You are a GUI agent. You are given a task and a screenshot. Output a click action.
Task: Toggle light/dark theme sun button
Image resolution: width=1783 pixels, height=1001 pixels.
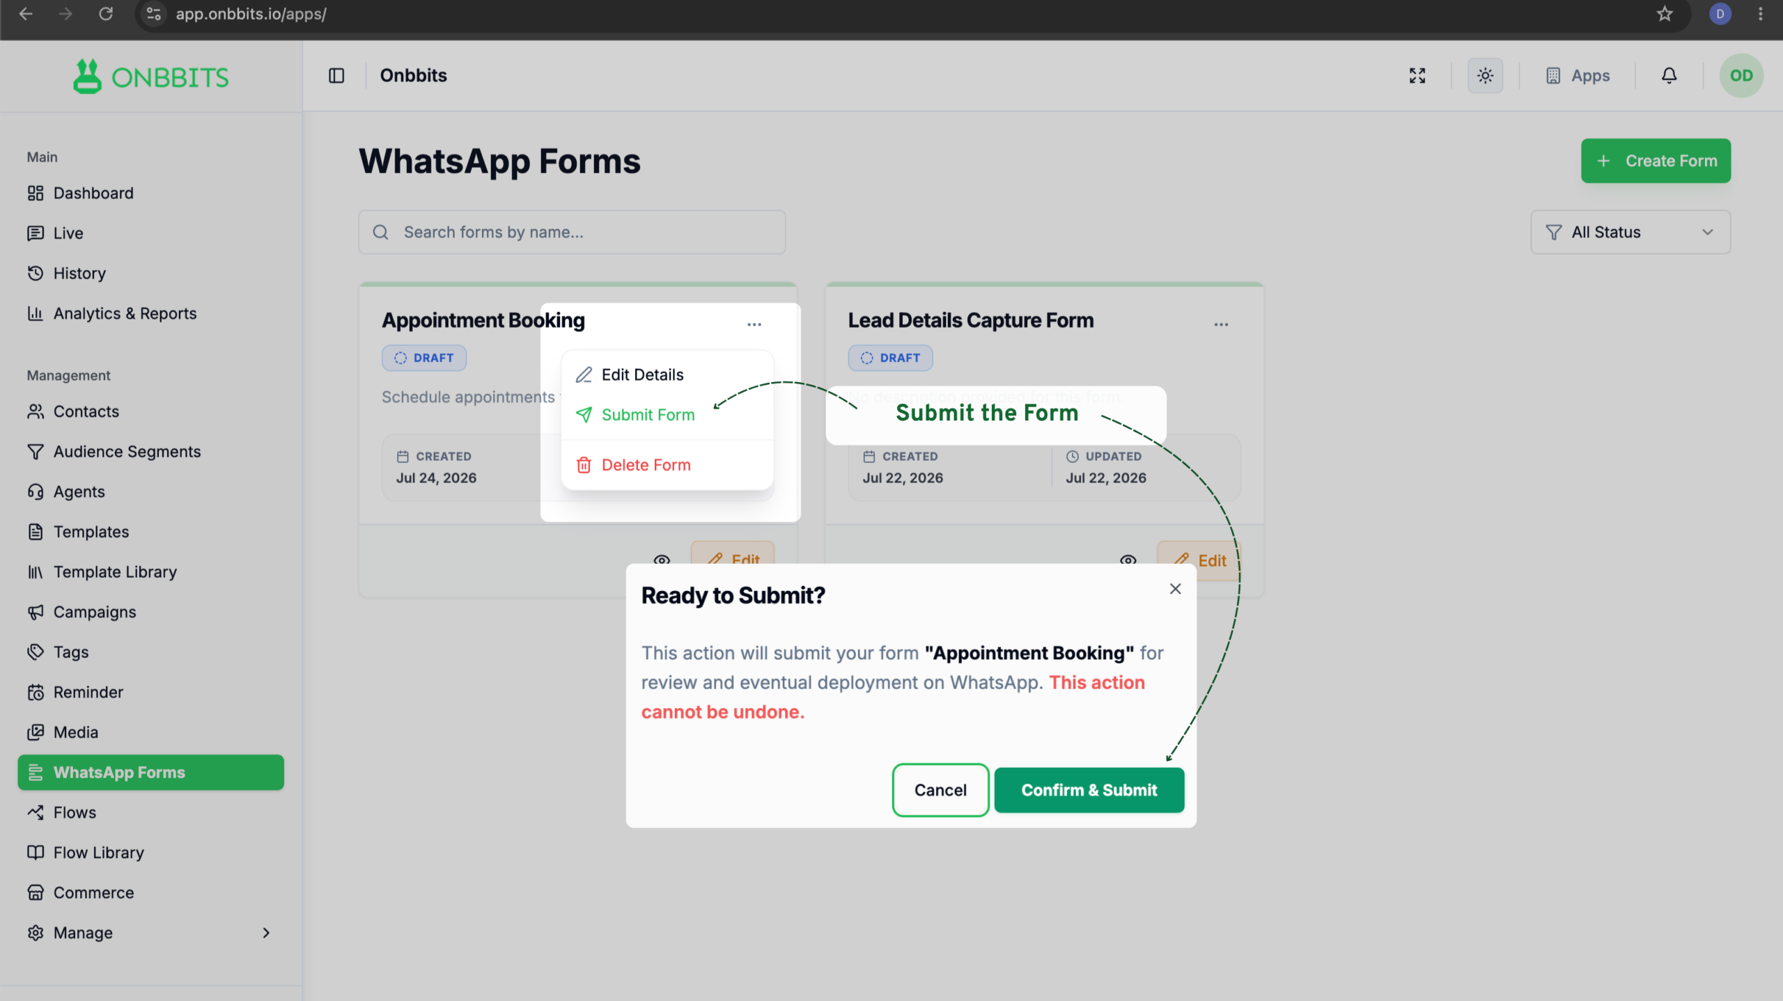[1485, 75]
